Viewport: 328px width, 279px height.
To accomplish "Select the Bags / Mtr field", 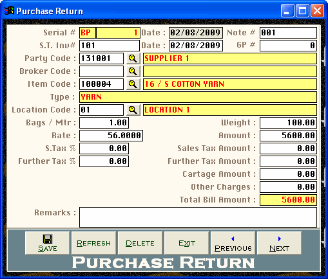I will click(104, 123).
